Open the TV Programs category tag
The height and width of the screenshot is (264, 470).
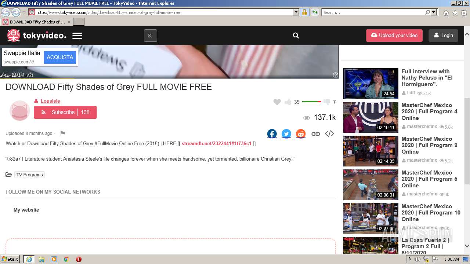(29, 175)
